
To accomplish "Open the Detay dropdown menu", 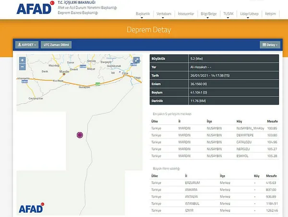I will (270, 45).
